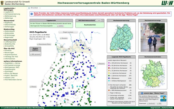Open Stationskarte sidebar link

coord(10,31)
